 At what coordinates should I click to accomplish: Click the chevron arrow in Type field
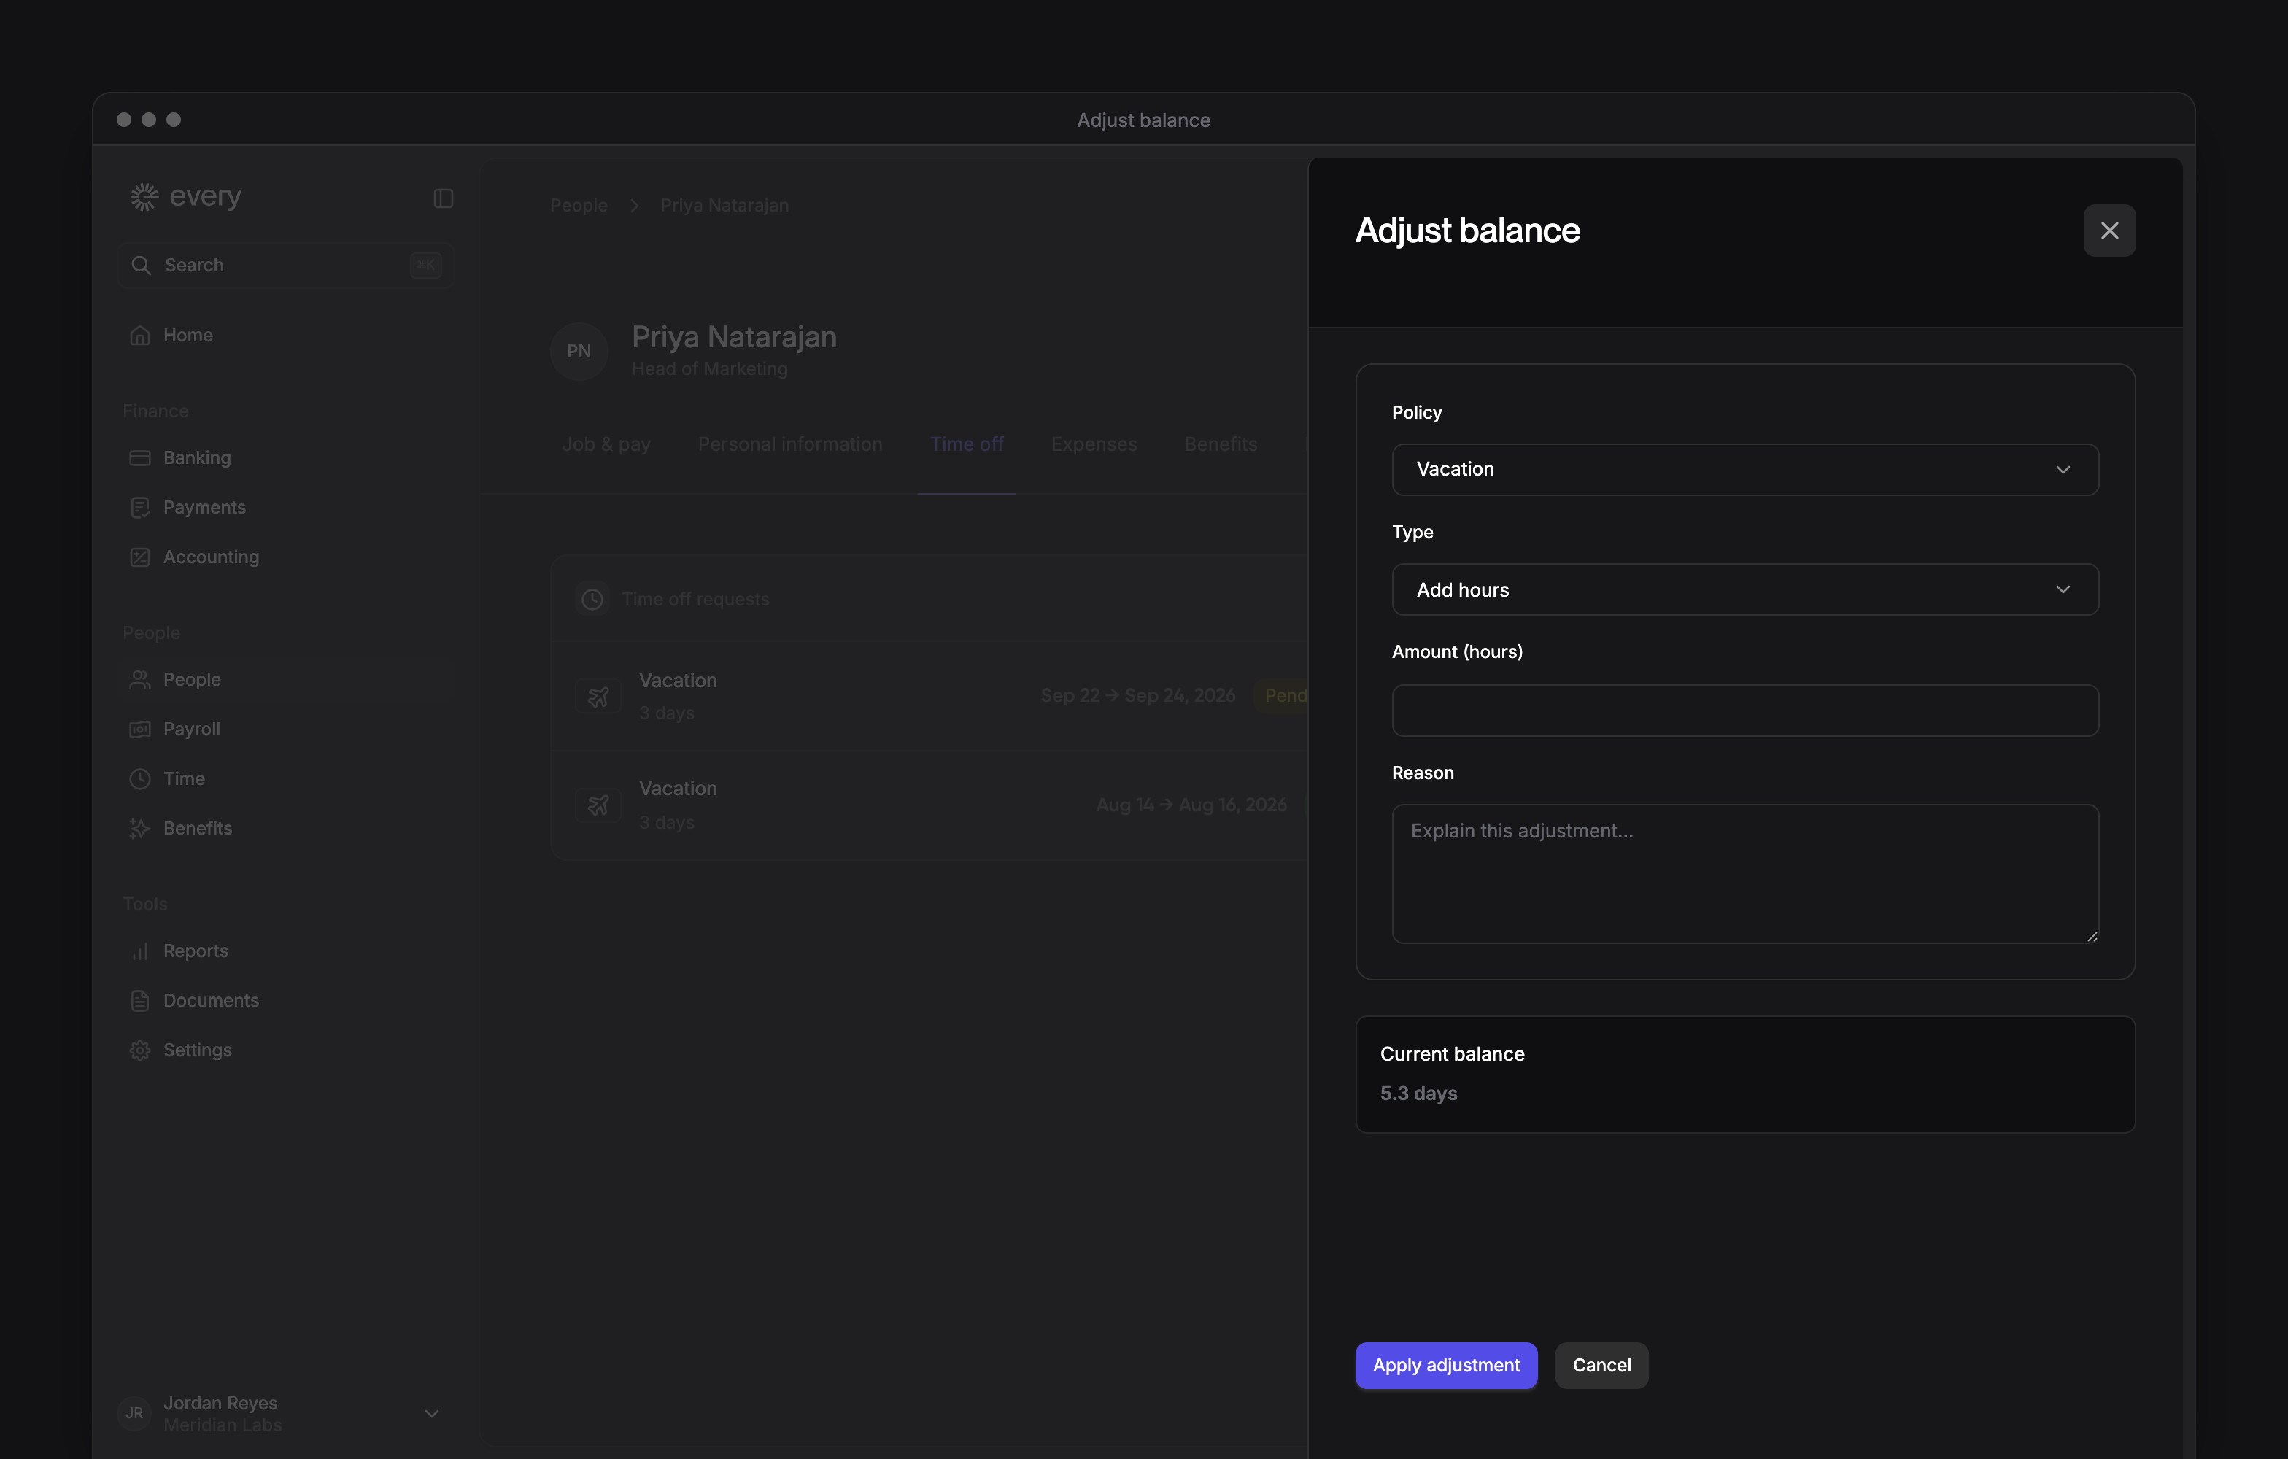pyautogui.click(x=2062, y=590)
